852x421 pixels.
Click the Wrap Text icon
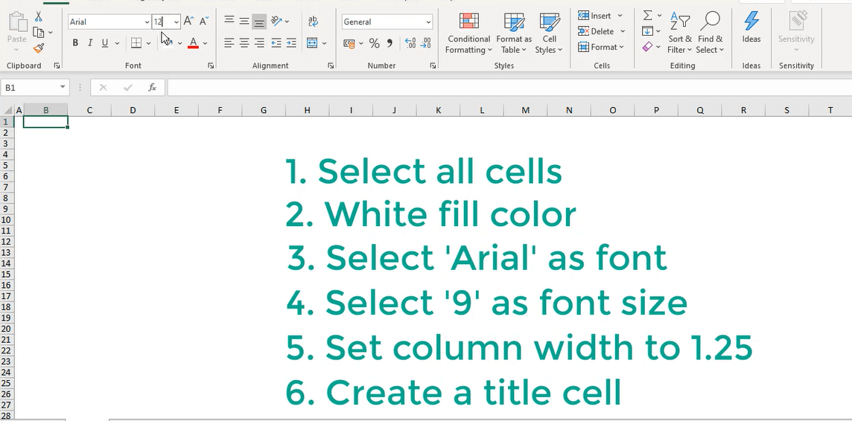coord(313,21)
